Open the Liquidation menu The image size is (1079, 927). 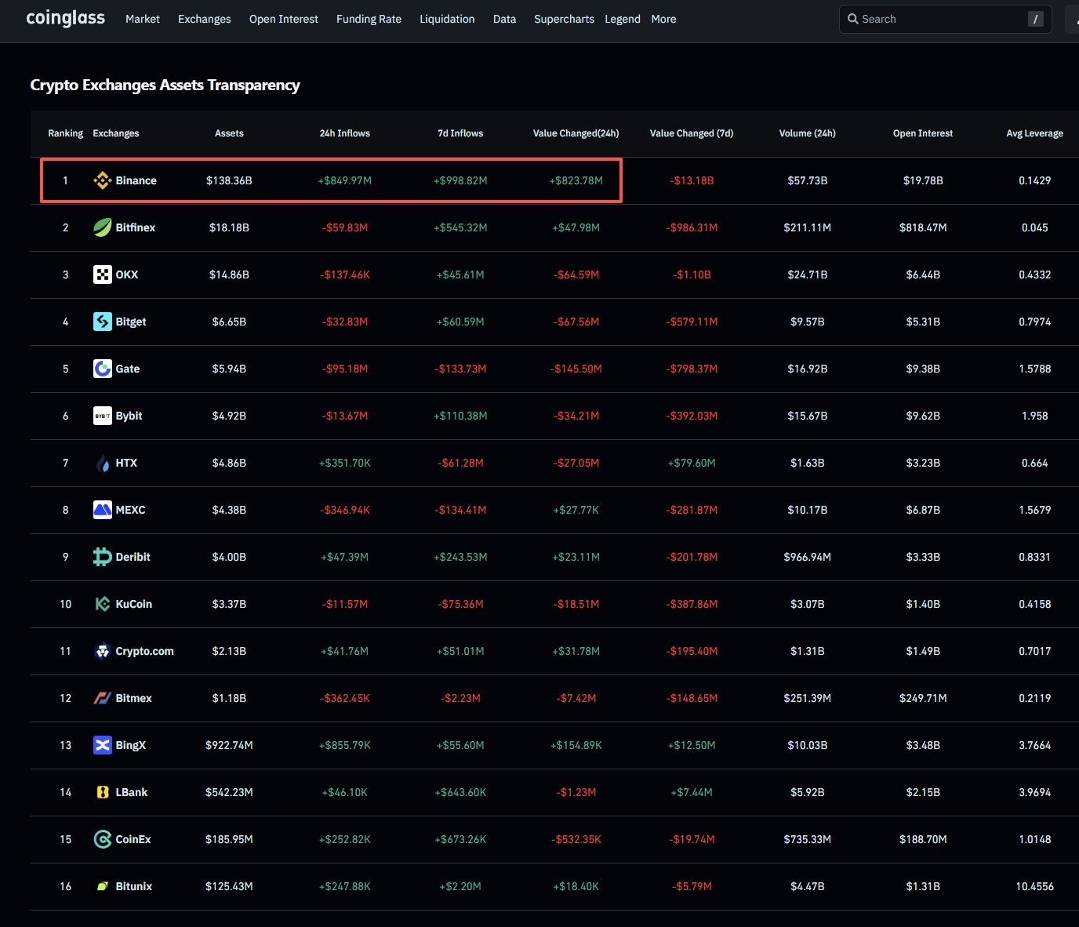coord(447,19)
